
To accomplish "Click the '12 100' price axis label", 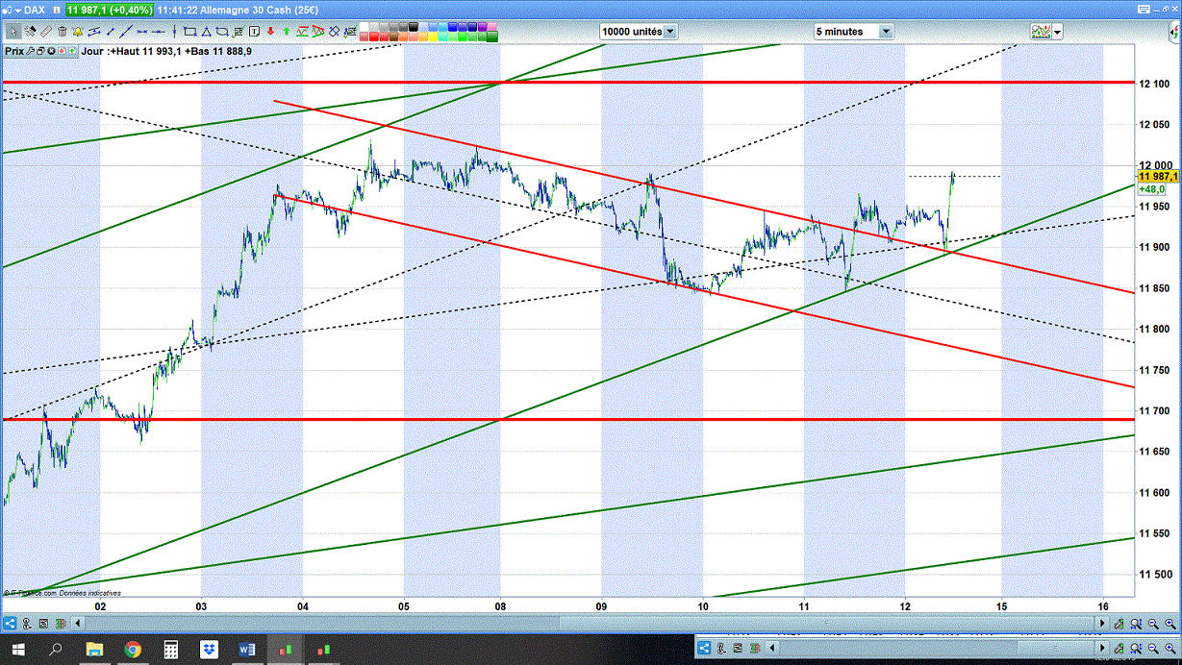I will [1154, 84].
